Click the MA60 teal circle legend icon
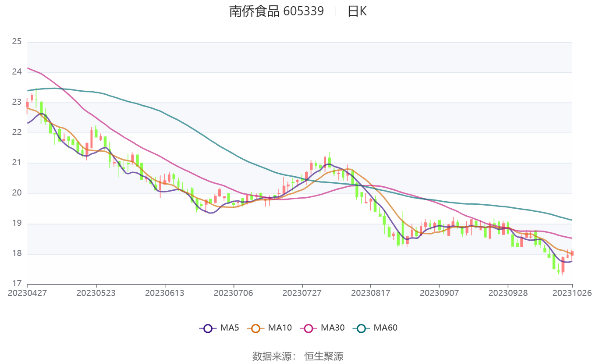596x363 pixels. 361,328
